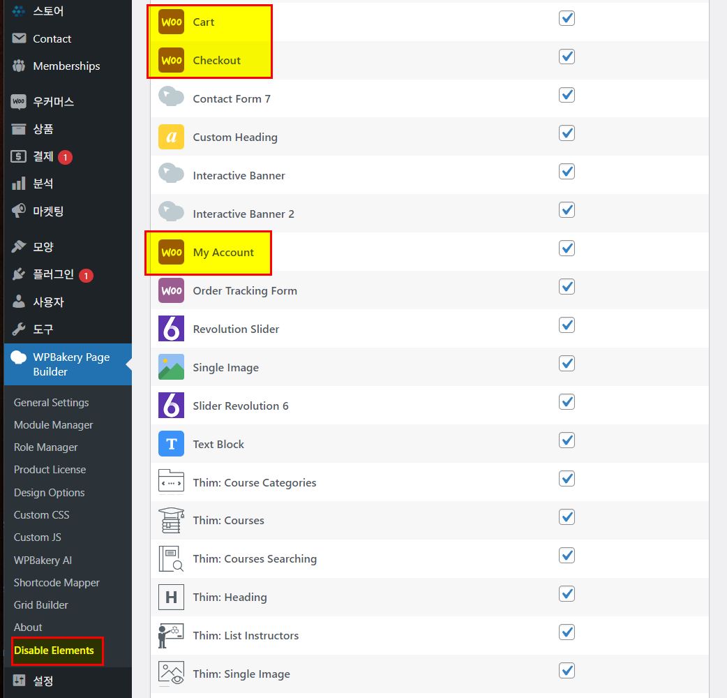Click the Thim: Single Image icon
727x698 pixels.
coord(171,674)
